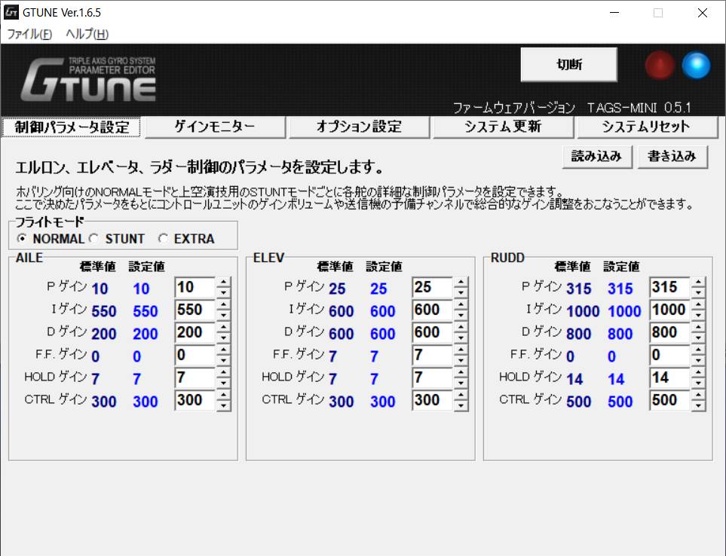Screen dimensions: 726x556
Task: Click the ELEV F.F. gain input field
Action: click(433, 356)
